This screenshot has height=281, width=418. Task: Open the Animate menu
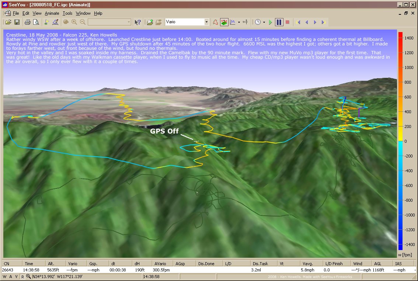[x=52, y=13]
